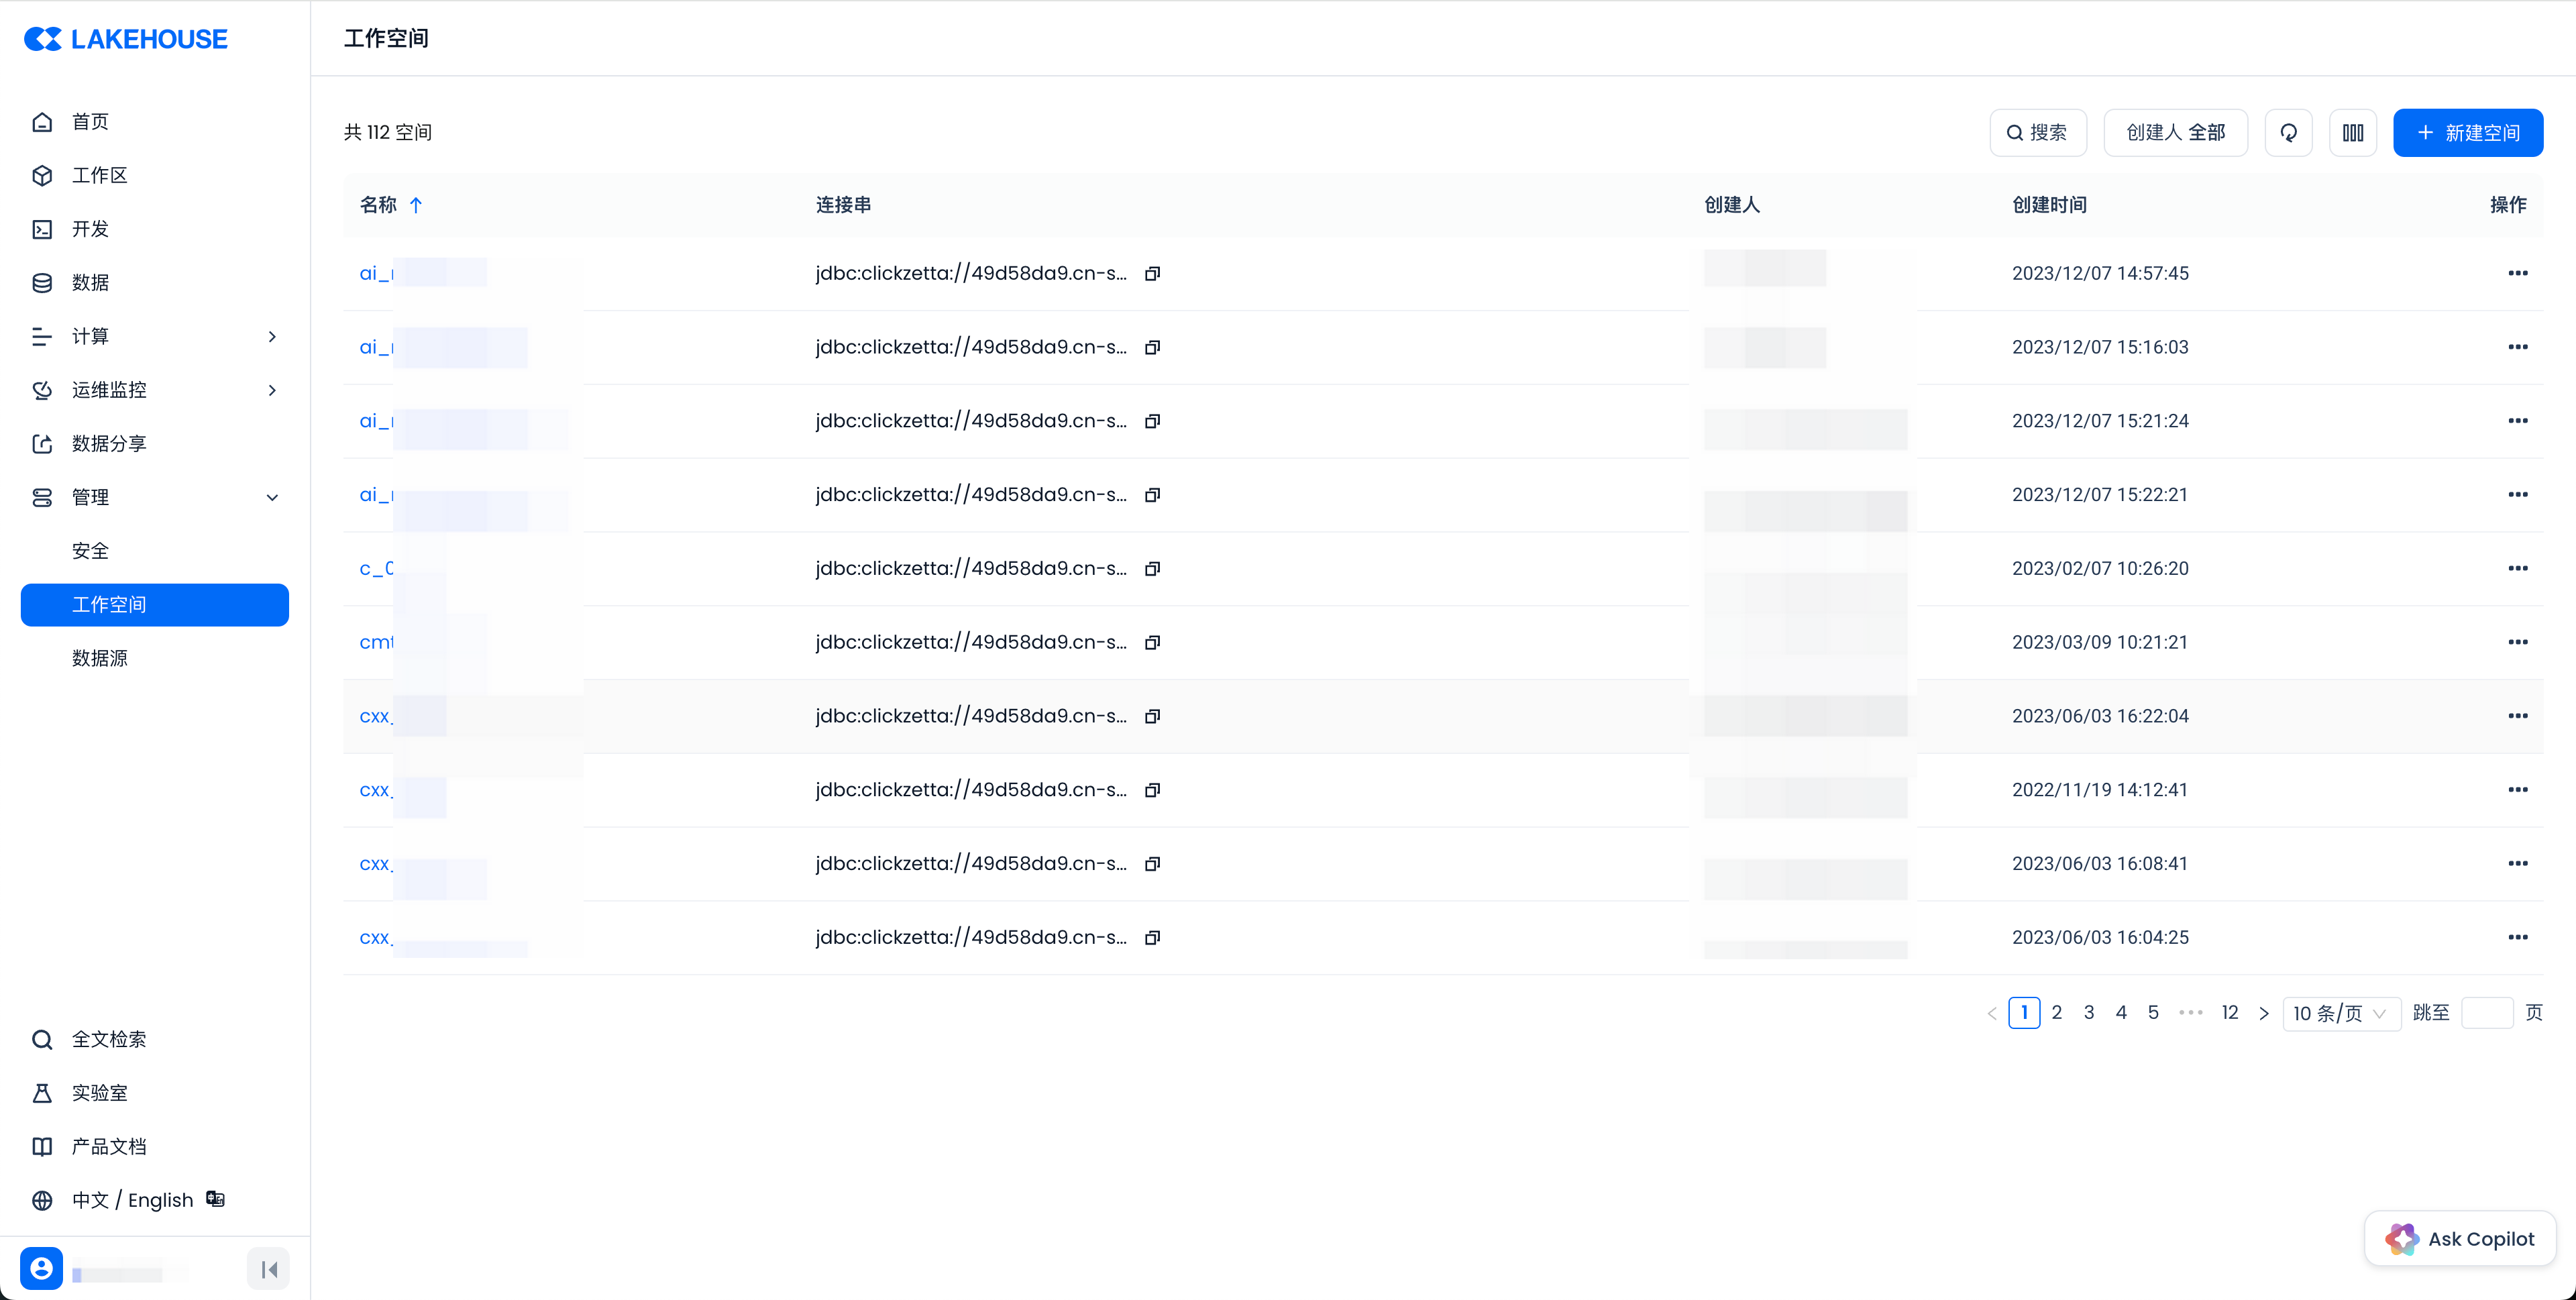Collapse the 管理 menu section
The image size is (2576, 1300).
272,497
